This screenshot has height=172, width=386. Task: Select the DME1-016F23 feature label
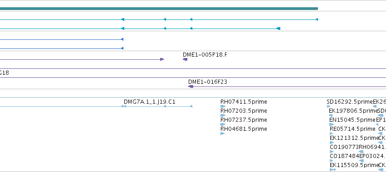[x=208, y=82]
